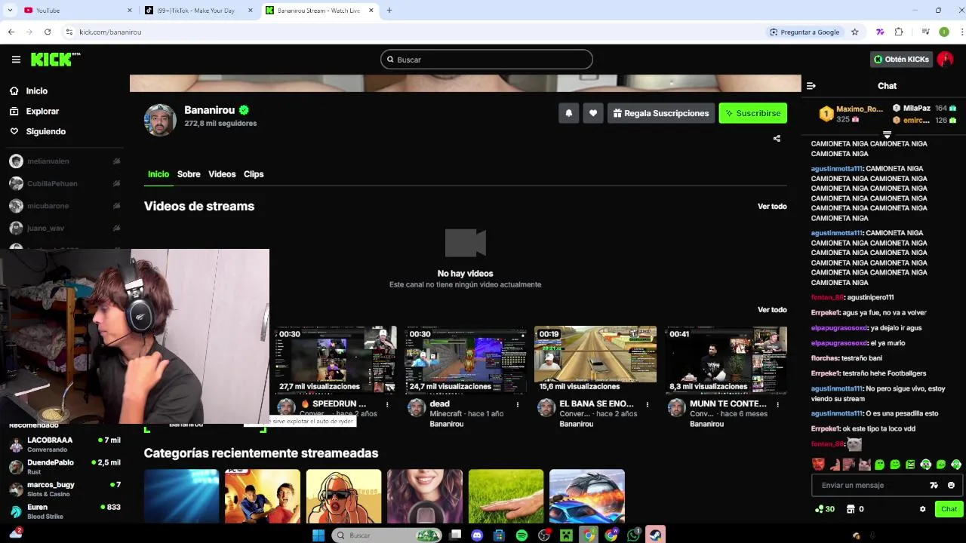966x543 pixels.
Task: Open recommended channel marcos_bugy
Action: (x=64, y=489)
